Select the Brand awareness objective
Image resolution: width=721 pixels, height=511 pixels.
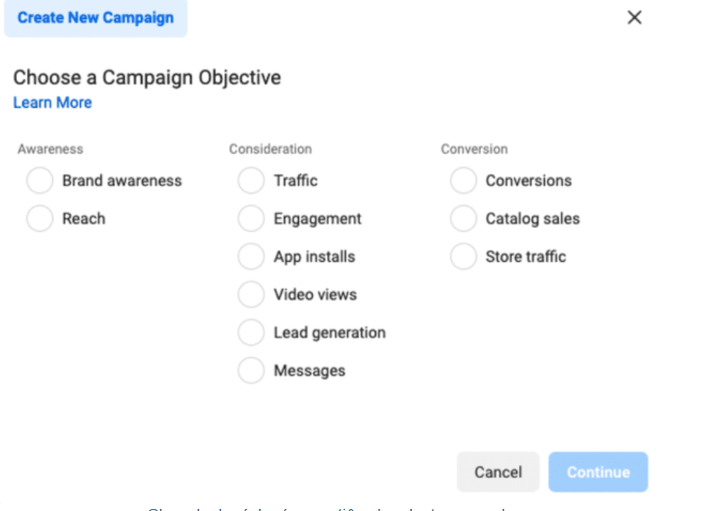tap(40, 181)
